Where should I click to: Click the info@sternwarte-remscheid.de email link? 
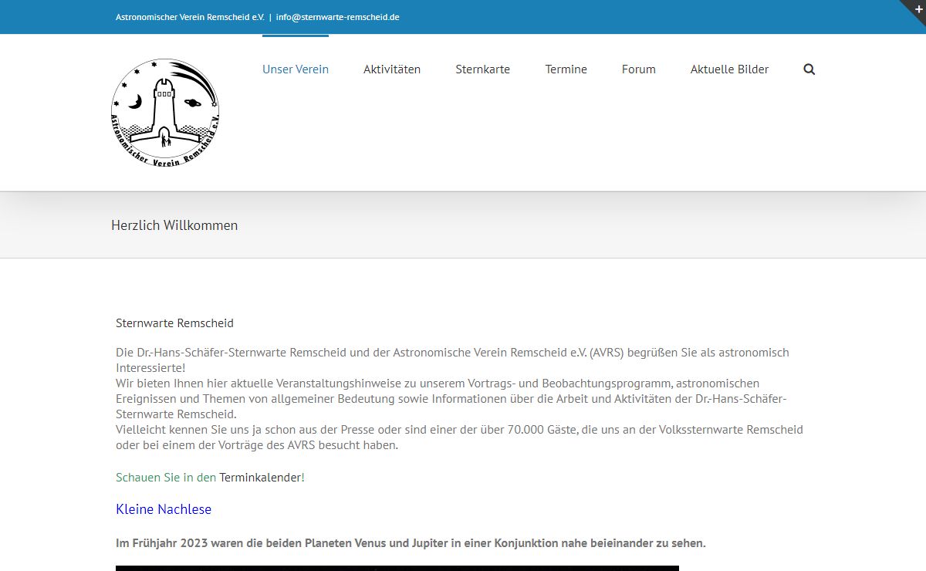338,17
